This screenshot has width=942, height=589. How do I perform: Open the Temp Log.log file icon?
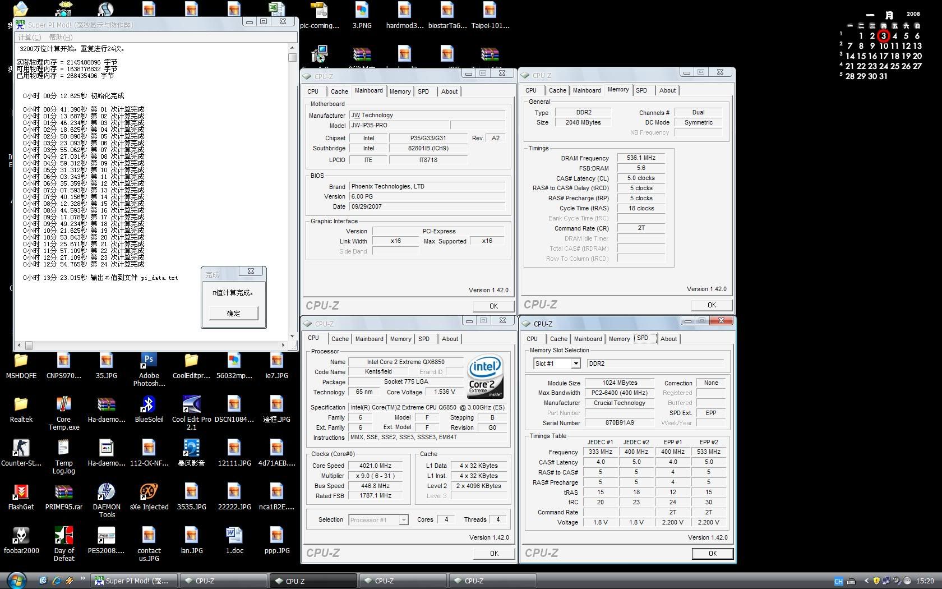pyautogui.click(x=64, y=456)
